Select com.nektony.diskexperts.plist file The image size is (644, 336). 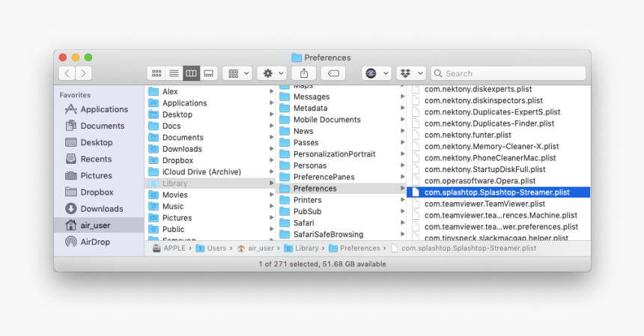click(498, 89)
